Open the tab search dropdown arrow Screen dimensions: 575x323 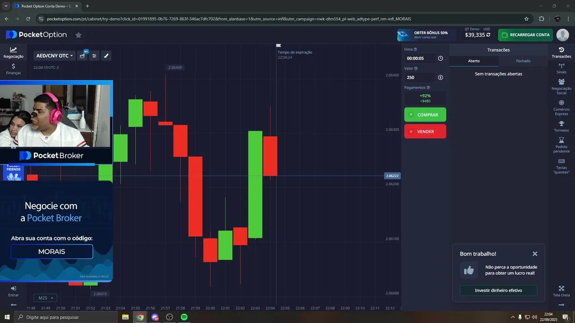coord(6,6)
